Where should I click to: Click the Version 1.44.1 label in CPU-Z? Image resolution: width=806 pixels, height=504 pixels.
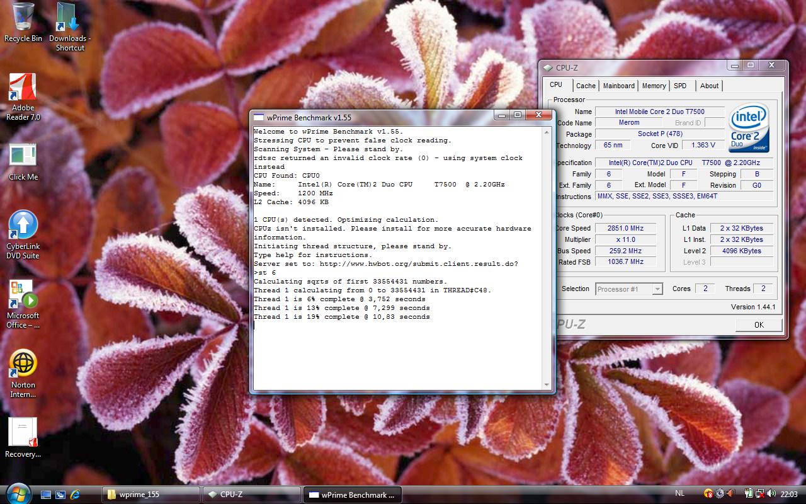pos(753,307)
